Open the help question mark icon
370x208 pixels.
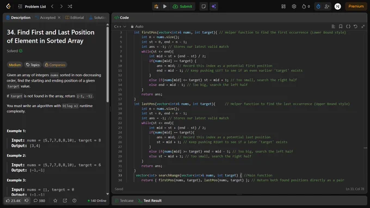[x=75, y=201]
